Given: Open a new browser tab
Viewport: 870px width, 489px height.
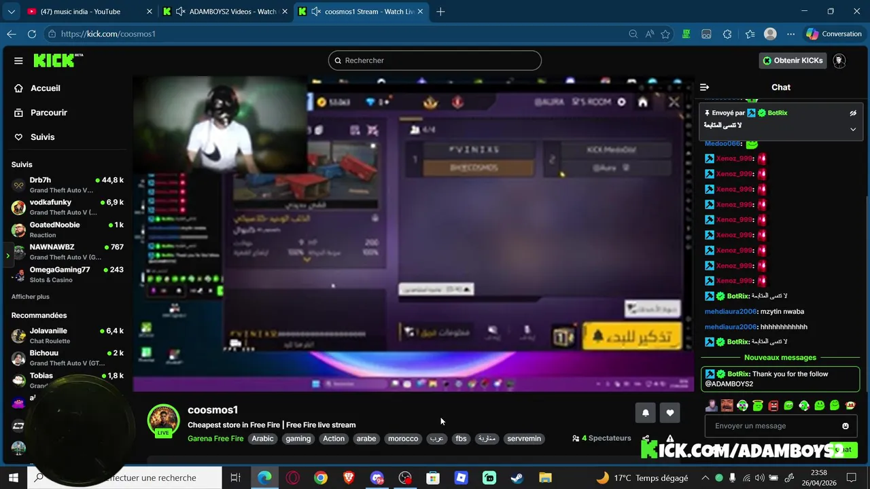Looking at the screenshot, I should coord(440,12).
